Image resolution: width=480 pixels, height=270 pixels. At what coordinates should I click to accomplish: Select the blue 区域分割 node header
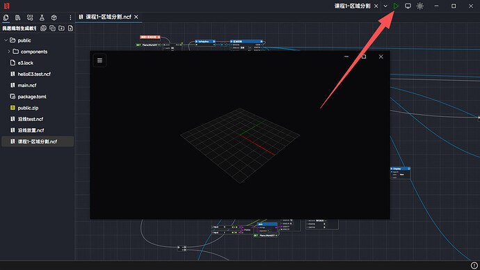[x=247, y=41]
